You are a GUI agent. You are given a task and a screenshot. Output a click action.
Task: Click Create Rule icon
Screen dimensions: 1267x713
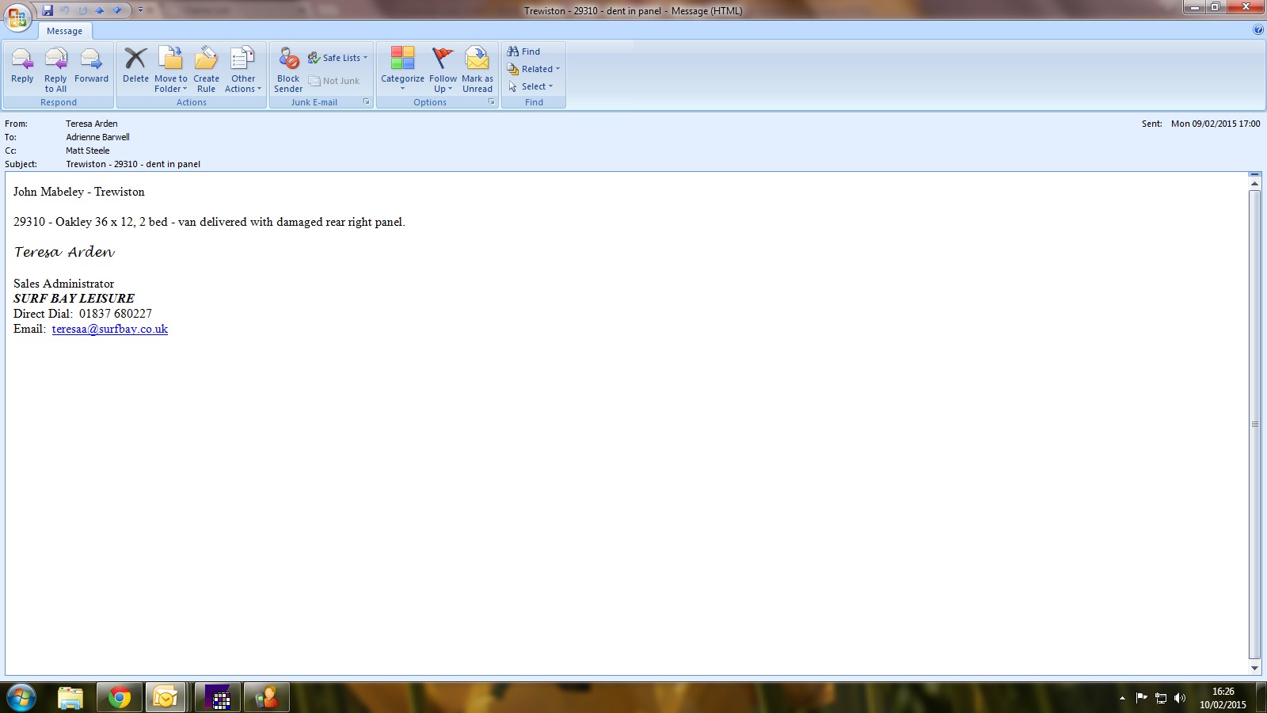click(206, 69)
